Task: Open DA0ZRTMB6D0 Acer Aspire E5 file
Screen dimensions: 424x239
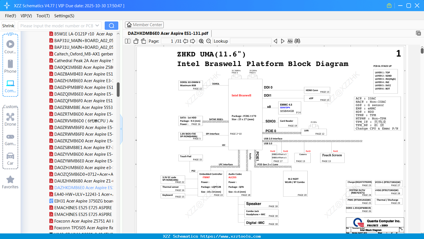Action: pyautogui.click(x=81, y=114)
